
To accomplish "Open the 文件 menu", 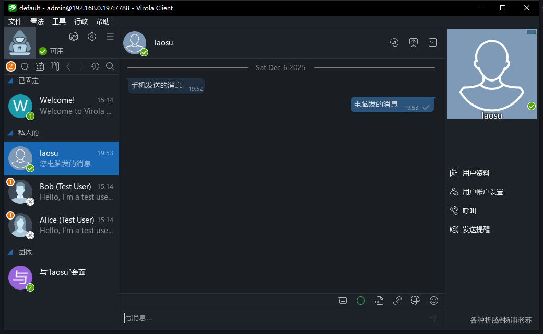I will [15, 21].
